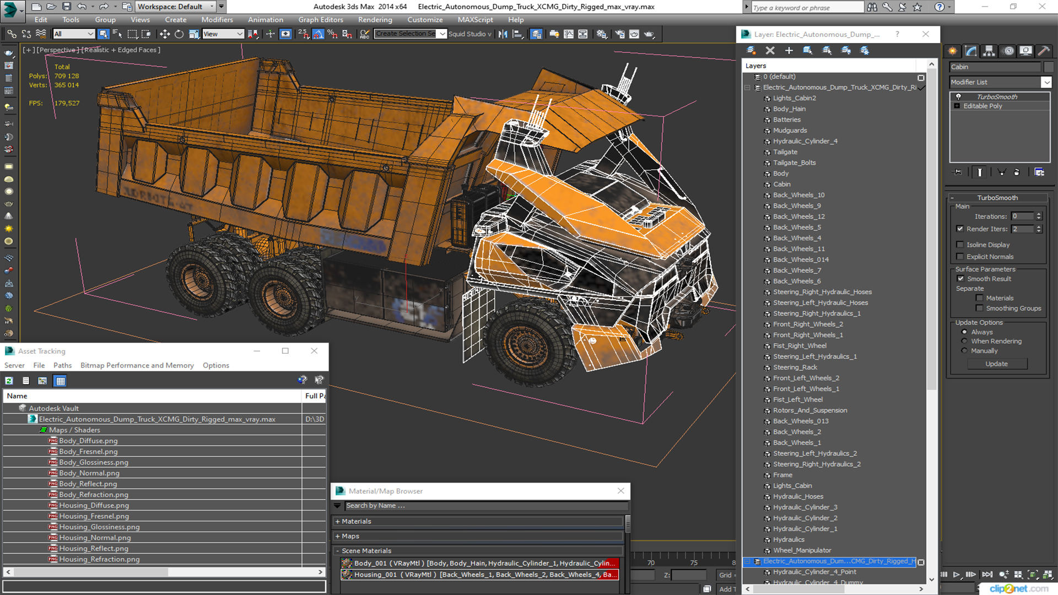This screenshot has width=1058, height=595.
Task: Click the Select and Link tool
Action: 11,34
